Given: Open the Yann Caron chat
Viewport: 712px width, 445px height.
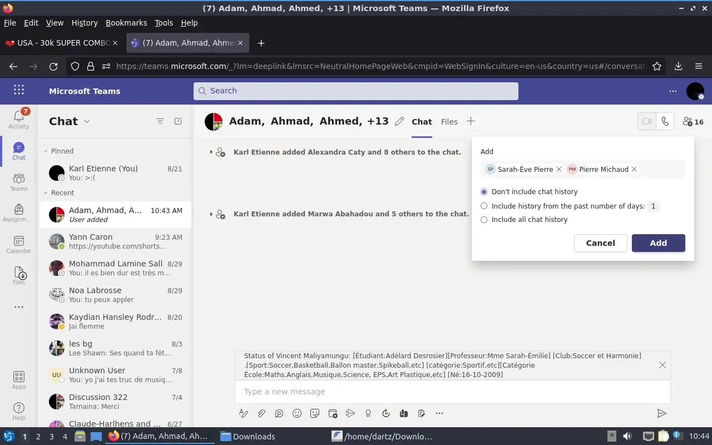Looking at the screenshot, I should click(x=115, y=241).
